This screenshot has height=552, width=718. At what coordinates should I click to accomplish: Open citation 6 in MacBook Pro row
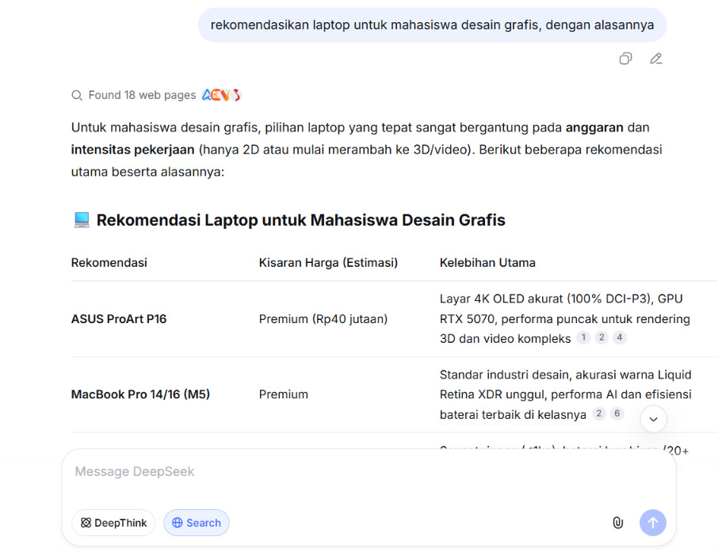[617, 413]
